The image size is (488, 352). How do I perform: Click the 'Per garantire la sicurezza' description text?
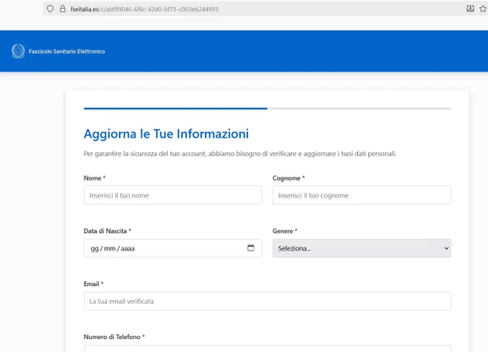(x=240, y=153)
